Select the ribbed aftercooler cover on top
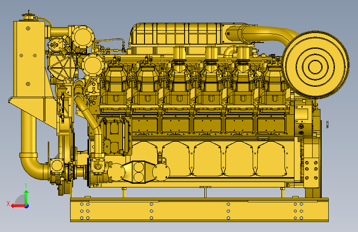The height and width of the screenshot is (232, 358). (x=176, y=34)
